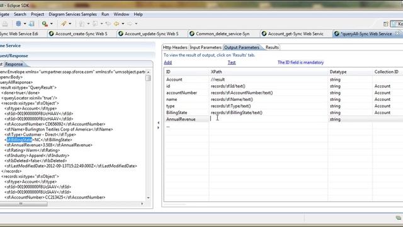Switch to Account_get editor tab
Image resolution: width=403 pixels, height=227 pixels.
295,33
